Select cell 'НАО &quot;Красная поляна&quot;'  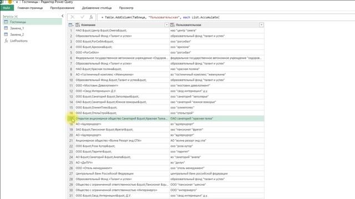[x=122, y=69]
